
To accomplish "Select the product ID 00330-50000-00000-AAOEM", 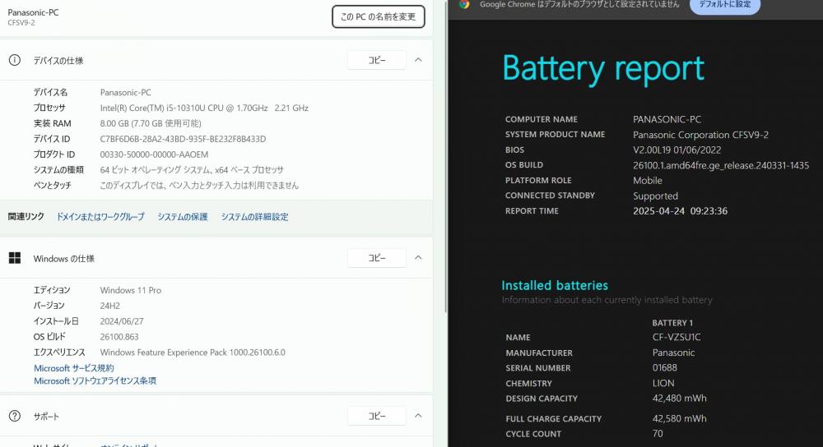I will (x=154, y=154).
